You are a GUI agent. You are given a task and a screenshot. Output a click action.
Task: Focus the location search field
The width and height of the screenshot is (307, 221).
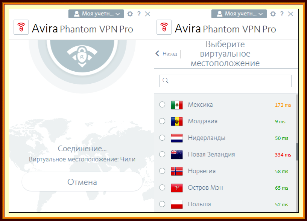tap(225, 81)
